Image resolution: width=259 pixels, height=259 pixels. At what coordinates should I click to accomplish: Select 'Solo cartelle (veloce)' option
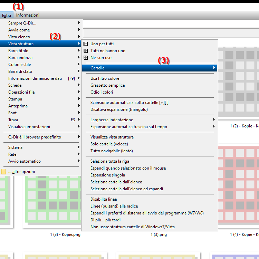[x=150, y=144]
